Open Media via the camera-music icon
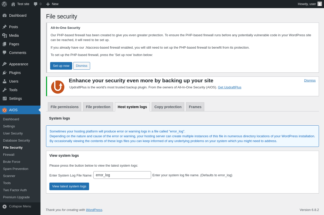This screenshot has width=324, height=215. pos(5,35)
